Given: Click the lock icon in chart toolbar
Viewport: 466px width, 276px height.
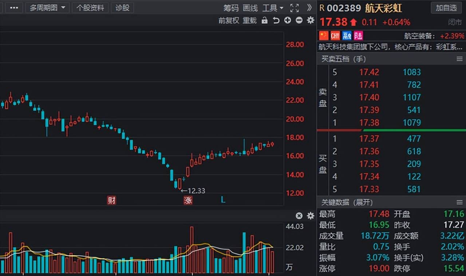Looking at the screenshot, I should tap(265, 21).
